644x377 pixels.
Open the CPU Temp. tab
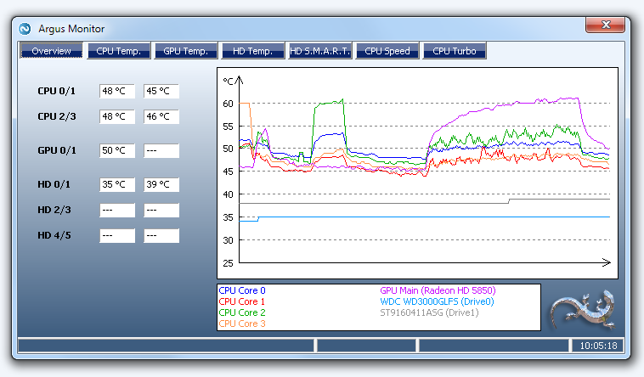[x=118, y=51]
